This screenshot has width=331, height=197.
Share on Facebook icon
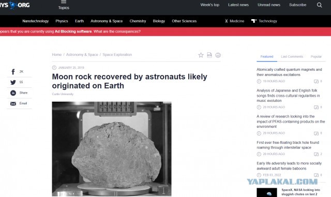coord(13,72)
